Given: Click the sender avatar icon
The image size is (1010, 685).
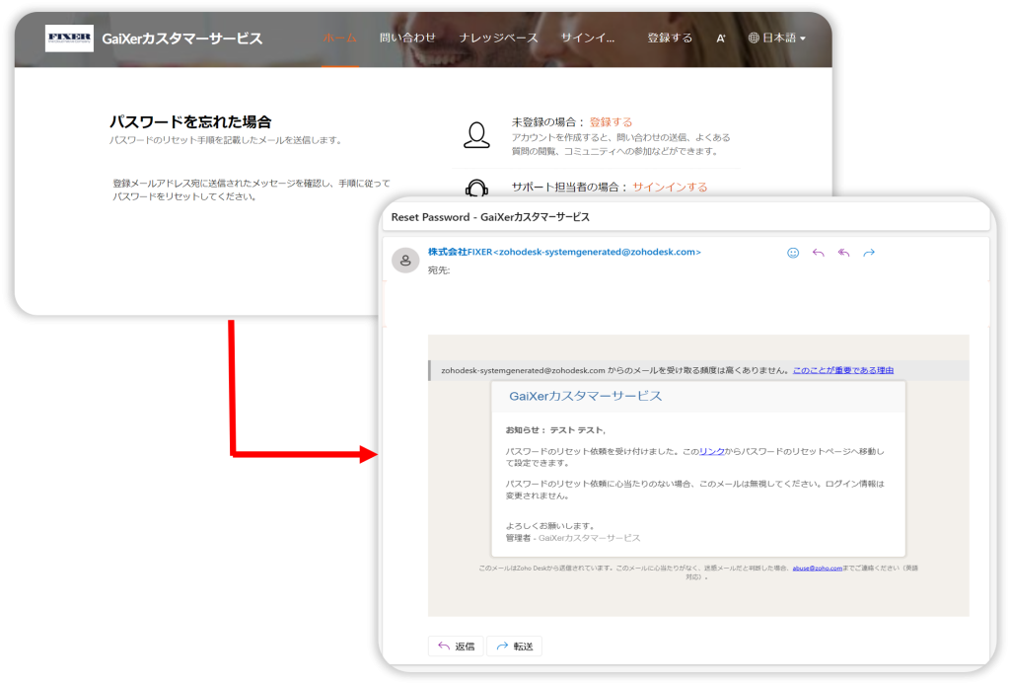Looking at the screenshot, I should (404, 261).
